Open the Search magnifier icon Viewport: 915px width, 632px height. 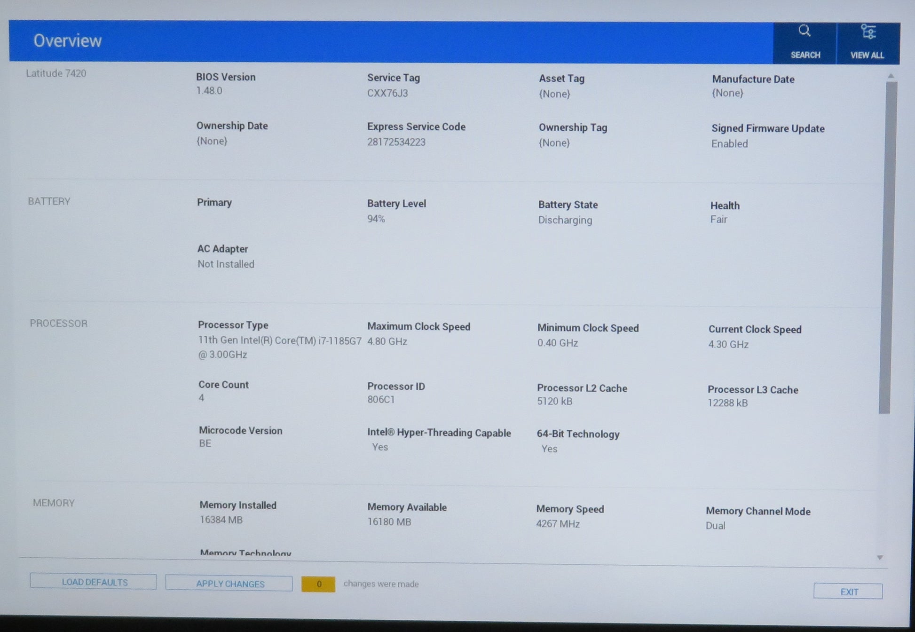805,32
